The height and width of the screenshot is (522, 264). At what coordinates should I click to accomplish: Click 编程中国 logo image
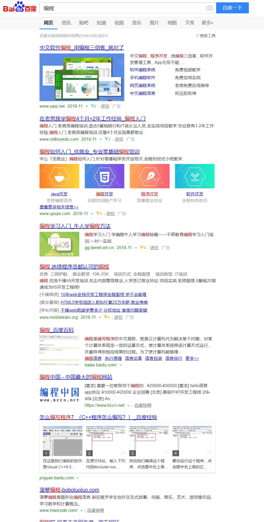coord(59,395)
